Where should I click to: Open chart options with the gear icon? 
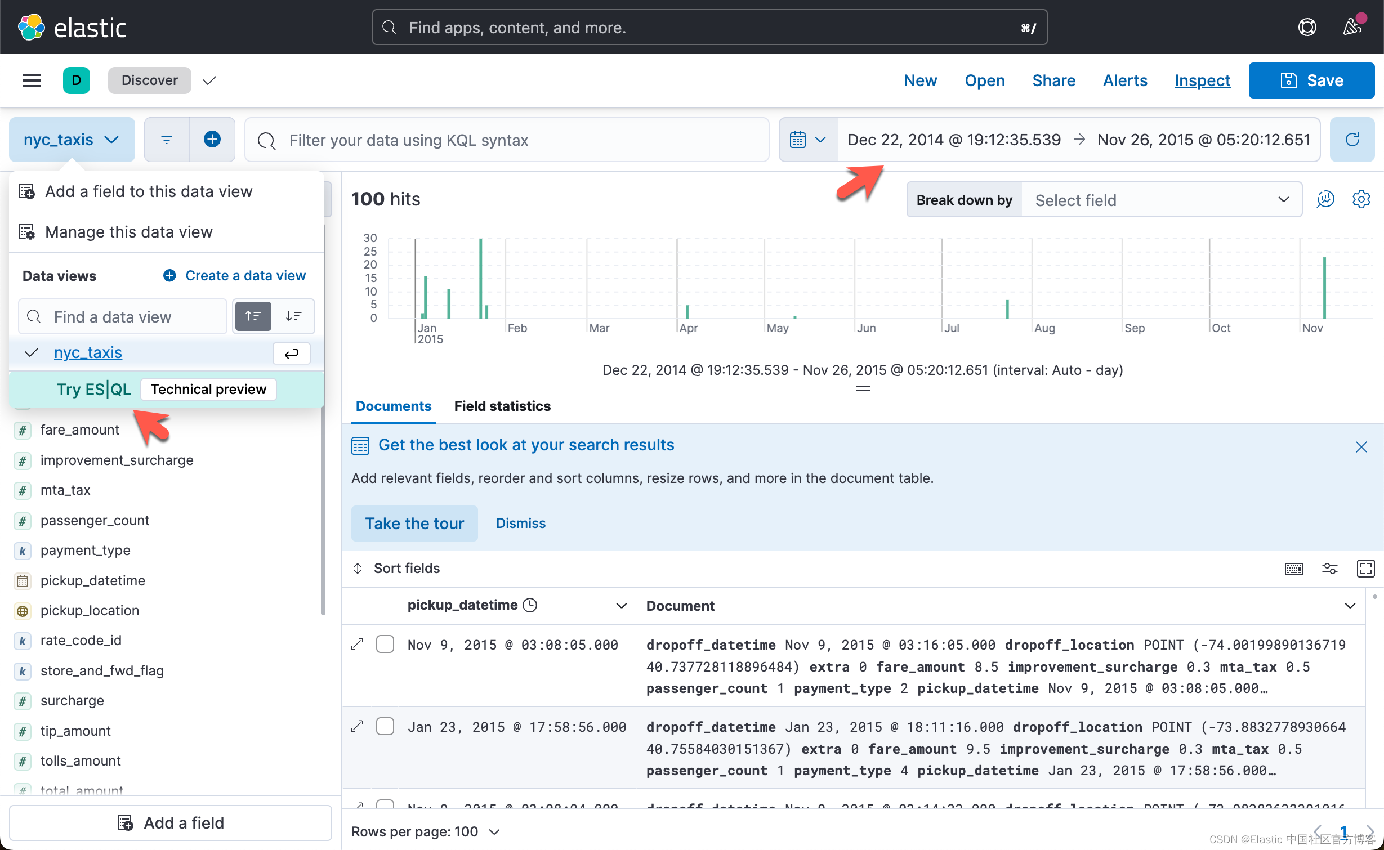[1361, 199]
